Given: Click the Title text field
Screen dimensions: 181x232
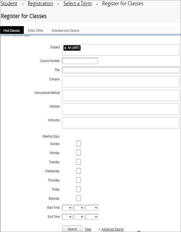Looking at the screenshot, I should [x=121, y=70].
